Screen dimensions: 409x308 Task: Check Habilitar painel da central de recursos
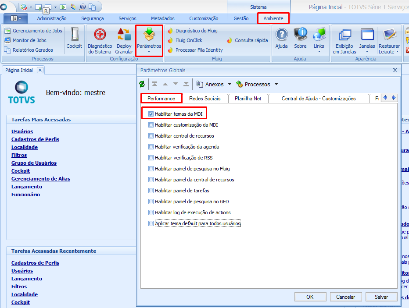coord(151,179)
